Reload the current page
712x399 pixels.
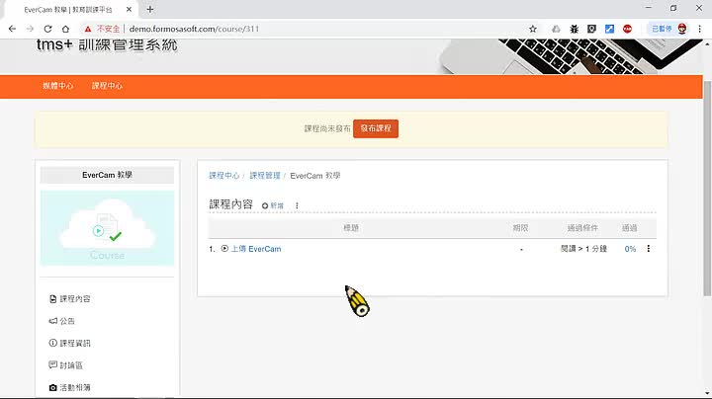tap(47, 29)
